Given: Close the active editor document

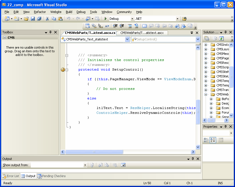Looking at the screenshot, I should (197, 33).
